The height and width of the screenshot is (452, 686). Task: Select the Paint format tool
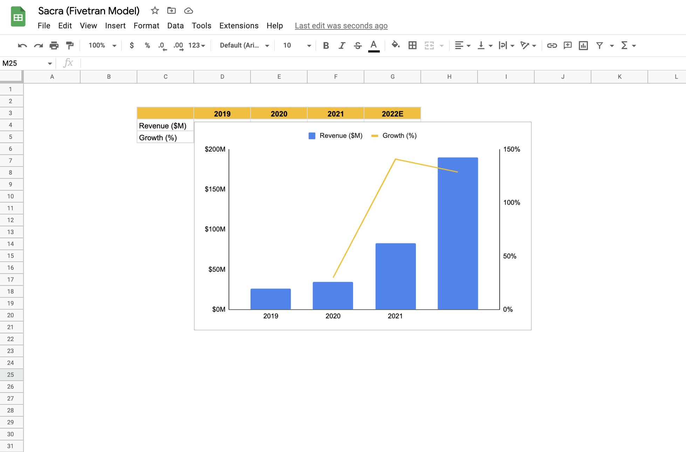70,45
